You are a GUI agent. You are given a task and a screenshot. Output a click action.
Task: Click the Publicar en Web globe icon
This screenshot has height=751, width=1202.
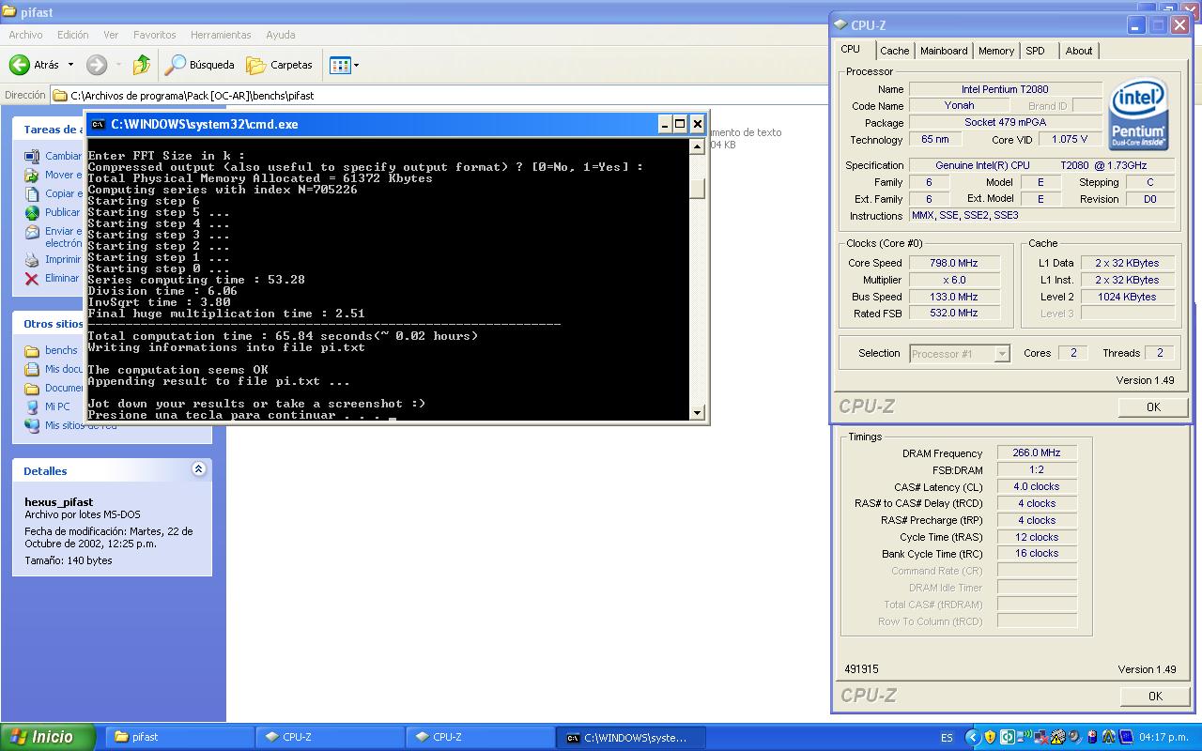pyautogui.click(x=32, y=212)
